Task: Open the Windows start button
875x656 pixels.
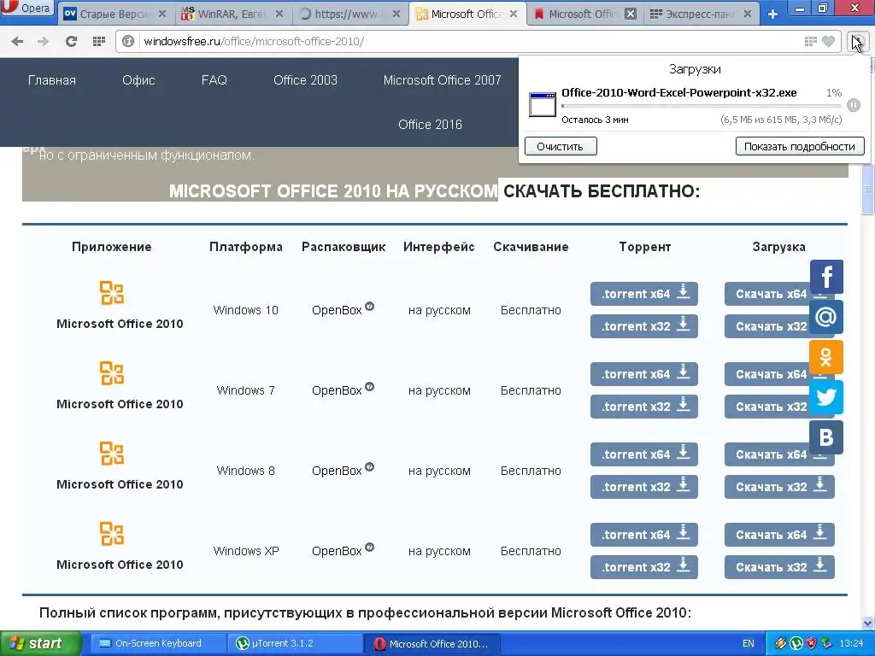Action: click(41, 644)
